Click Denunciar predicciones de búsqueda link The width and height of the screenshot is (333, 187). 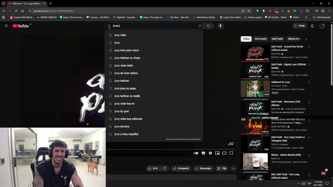point(183,139)
